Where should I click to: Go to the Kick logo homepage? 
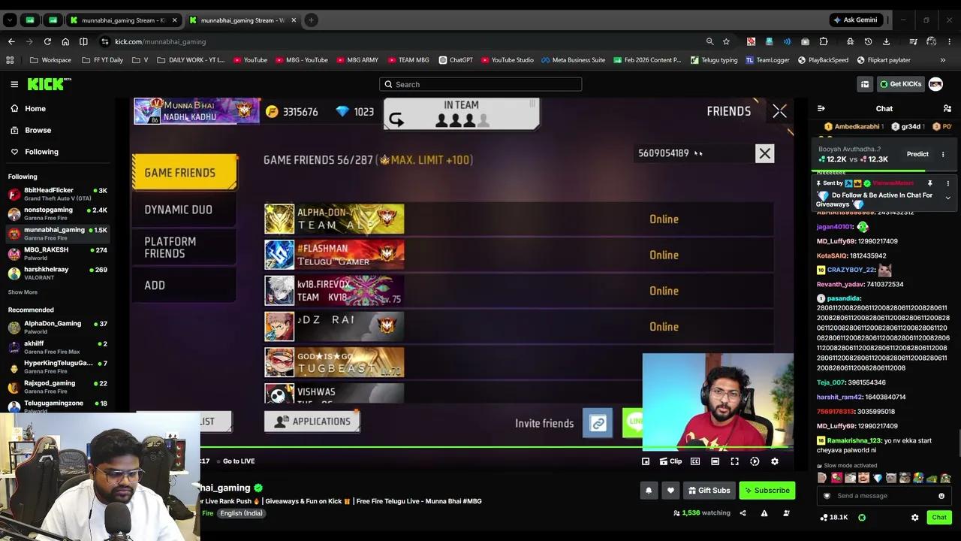(49, 84)
